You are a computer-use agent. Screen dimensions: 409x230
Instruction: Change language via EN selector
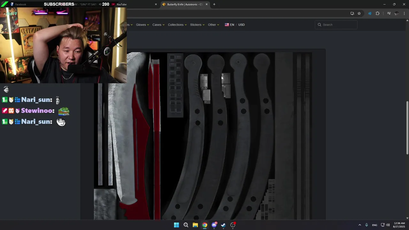[229, 25]
